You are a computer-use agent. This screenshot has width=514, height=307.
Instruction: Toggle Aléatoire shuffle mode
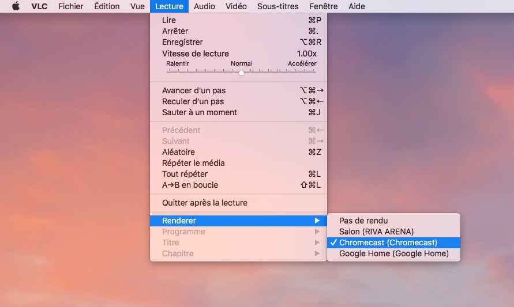[238, 152]
